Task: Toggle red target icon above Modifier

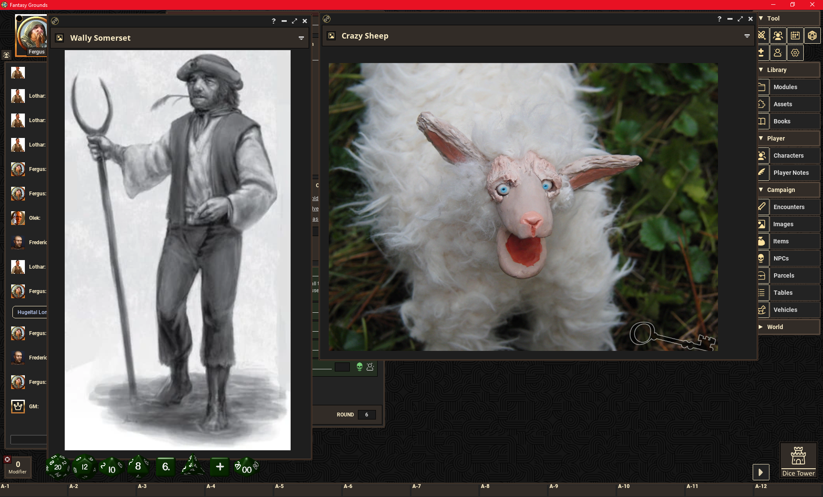Action: pos(7,459)
